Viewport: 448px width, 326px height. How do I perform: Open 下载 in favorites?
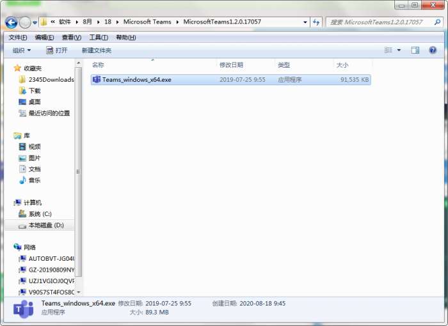[x=35, y=91]
